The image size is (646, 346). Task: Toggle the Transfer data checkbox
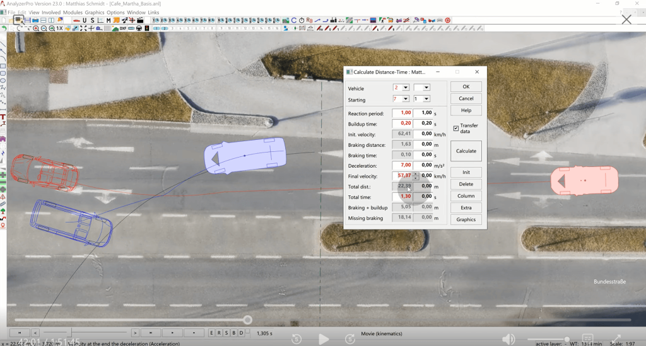[456, 129]
